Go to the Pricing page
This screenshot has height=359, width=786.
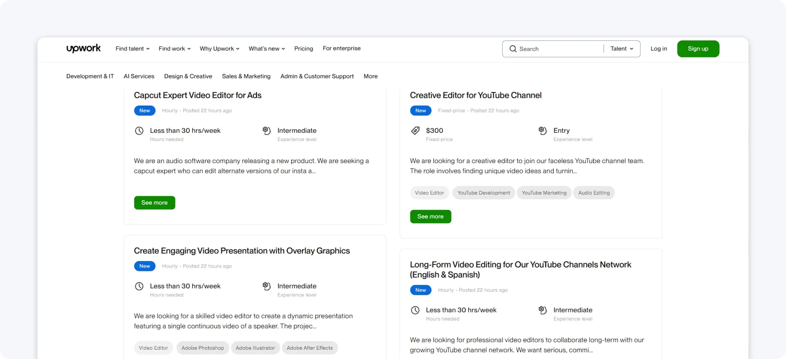click(x=303, y=49)
